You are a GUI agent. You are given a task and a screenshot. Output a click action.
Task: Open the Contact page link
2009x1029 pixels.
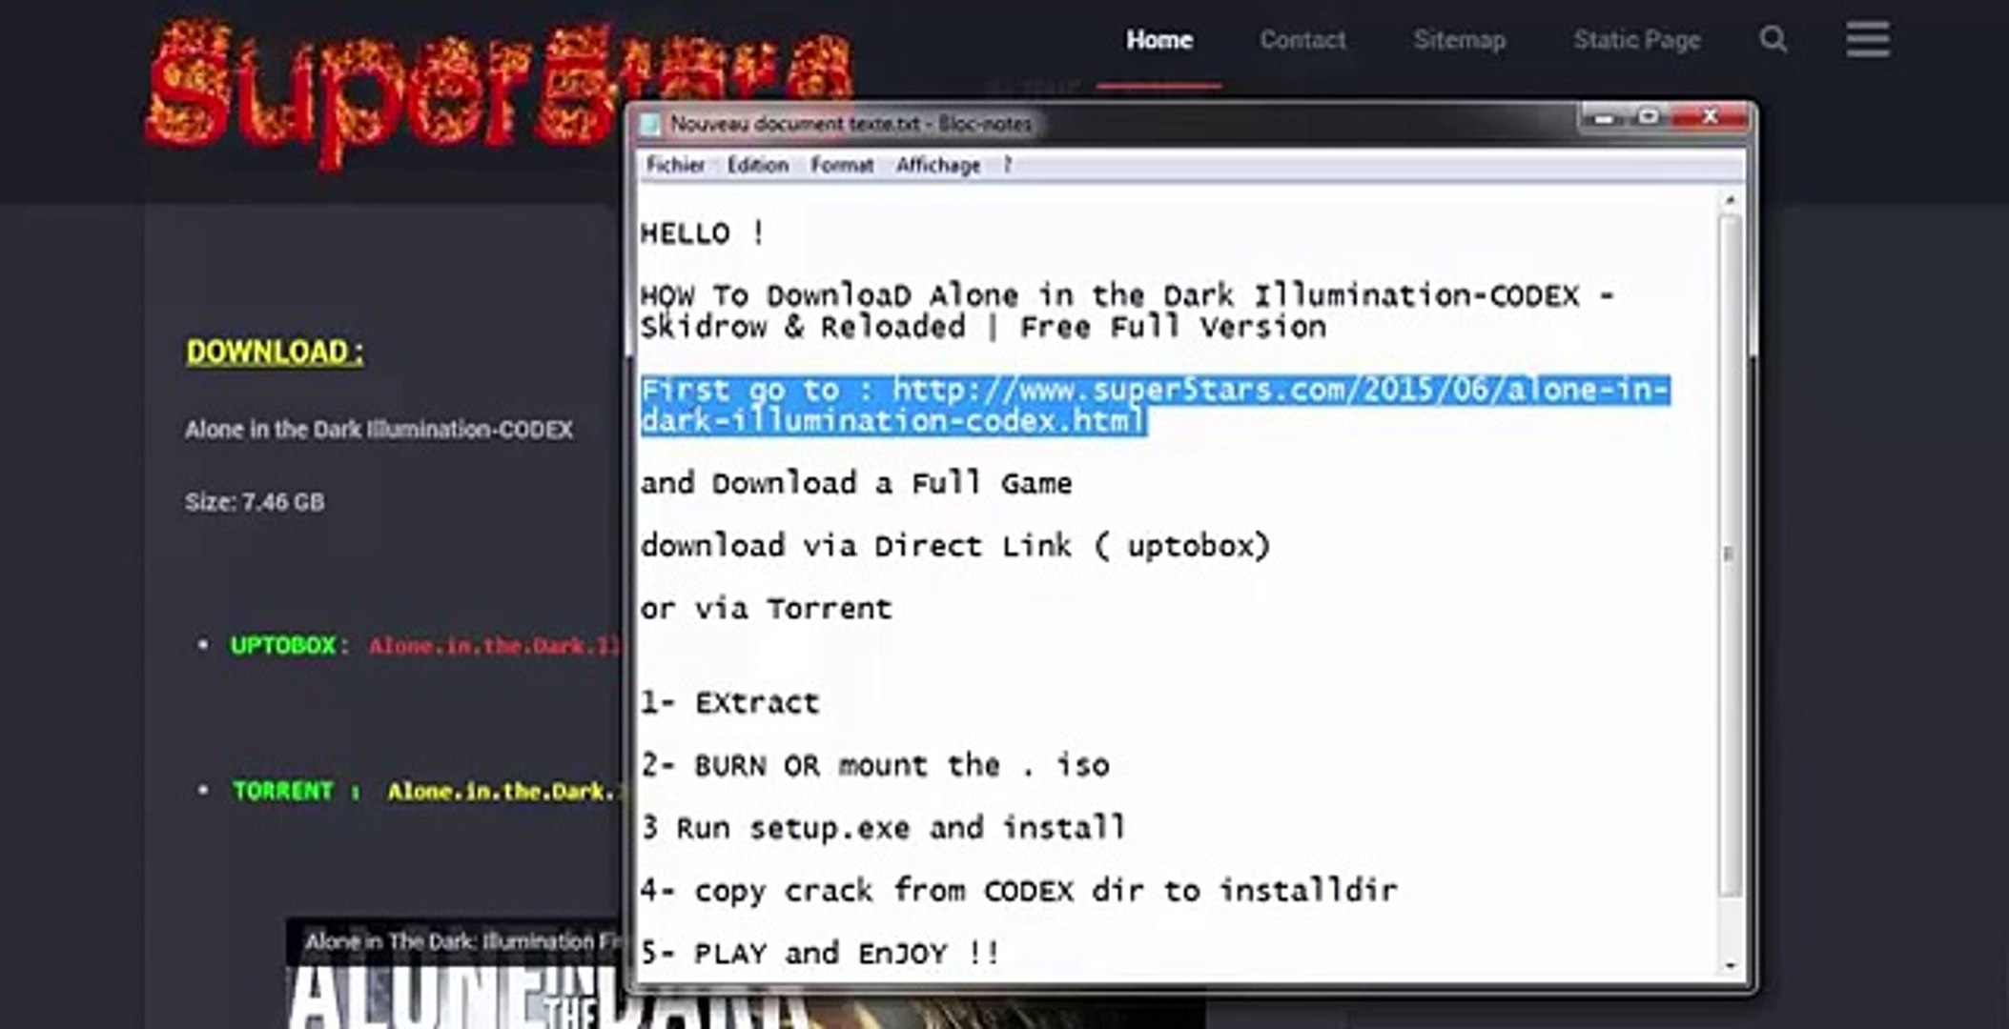click(x=1302, y=40)
